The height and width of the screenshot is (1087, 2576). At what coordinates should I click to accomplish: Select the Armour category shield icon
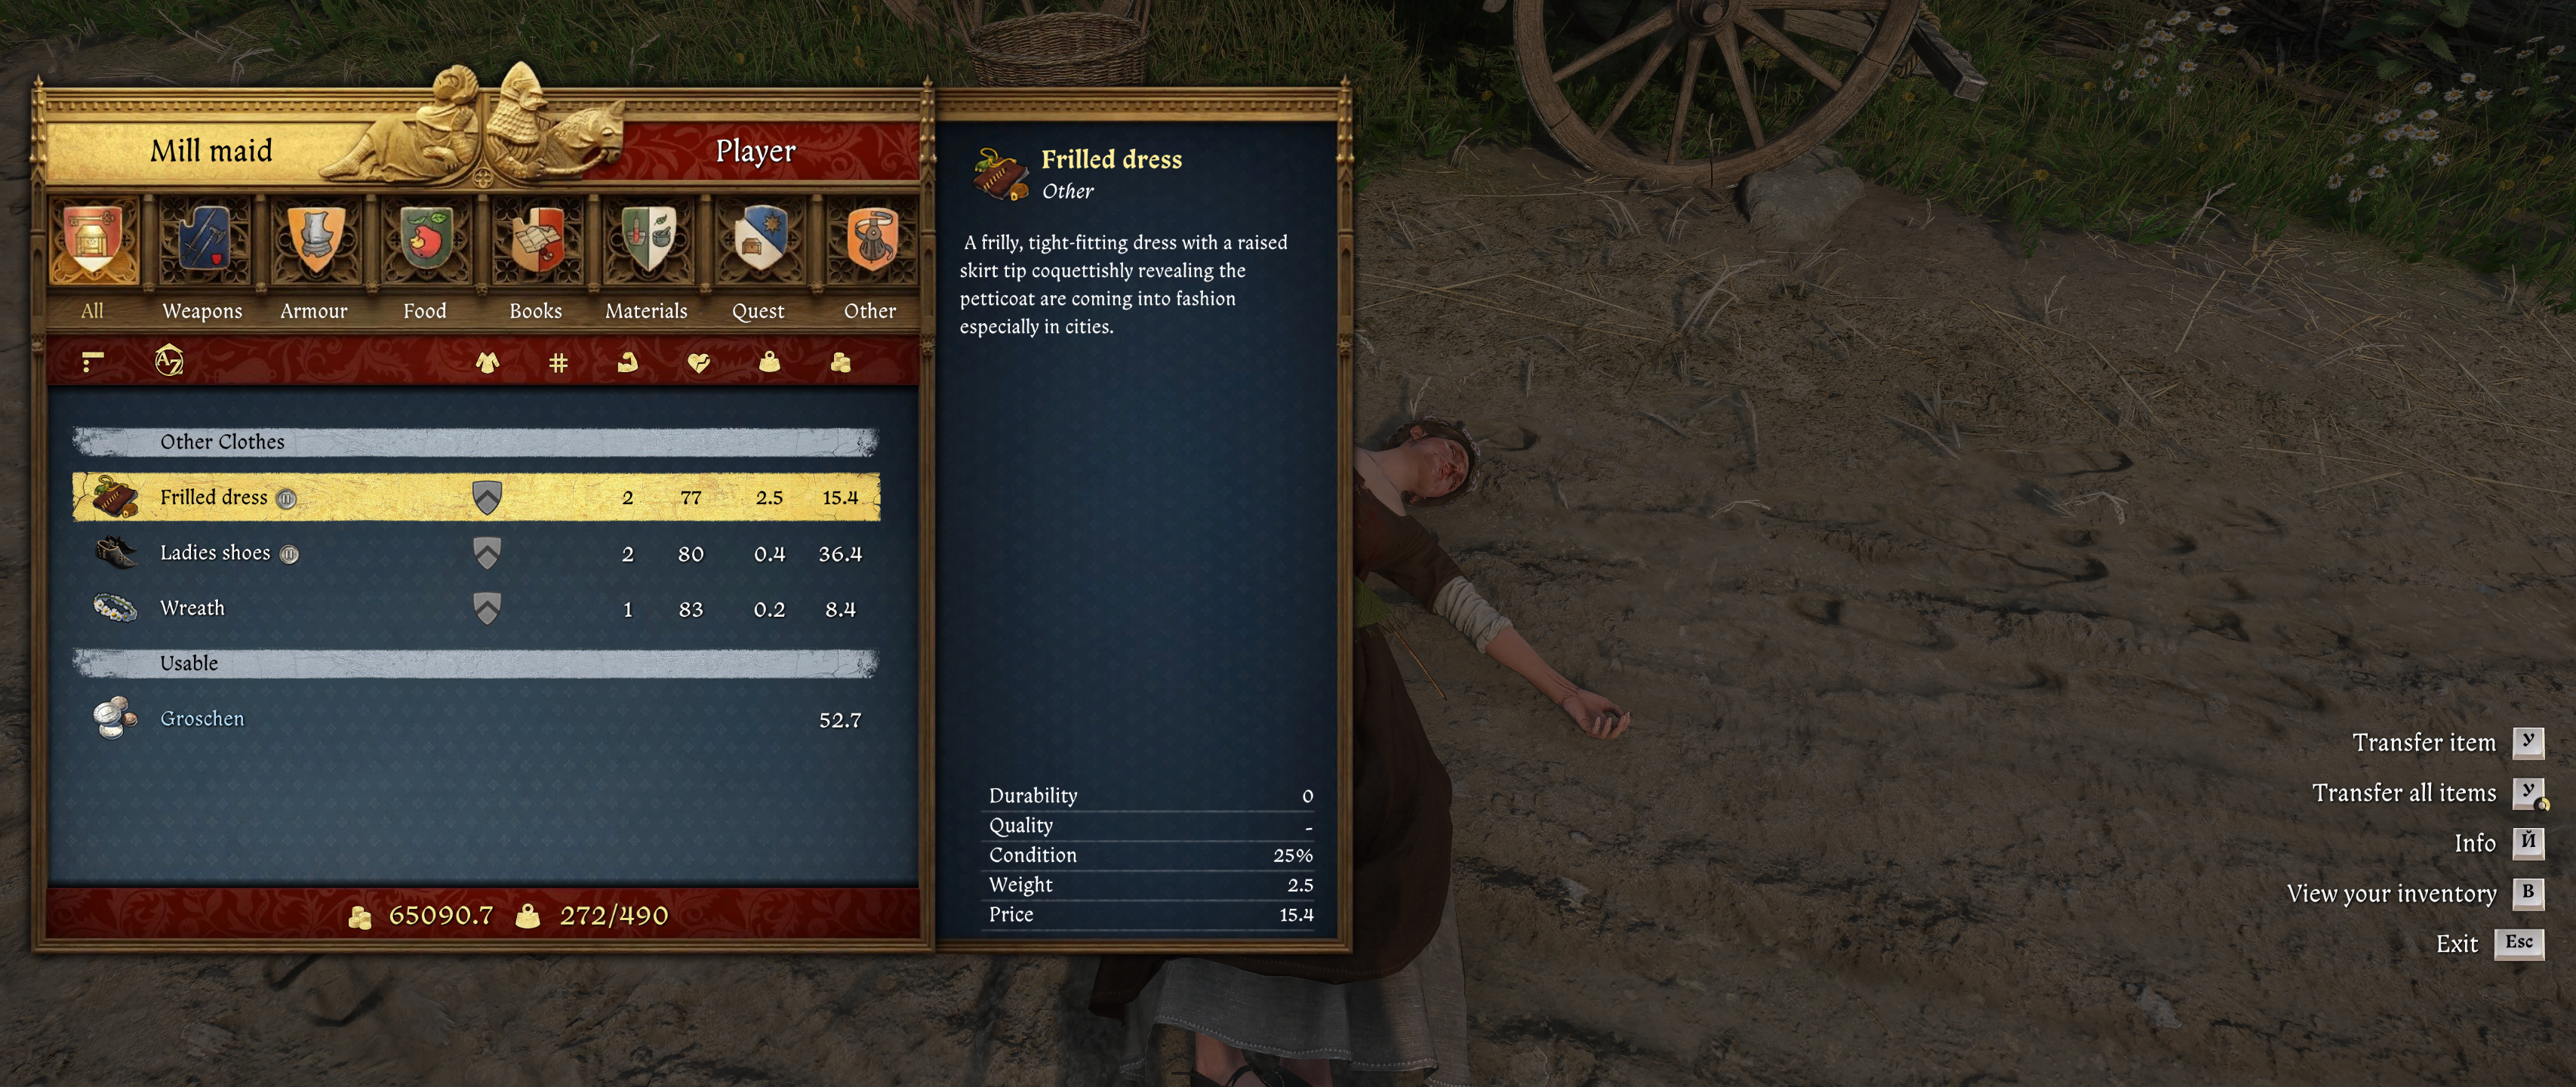point(315,240)
